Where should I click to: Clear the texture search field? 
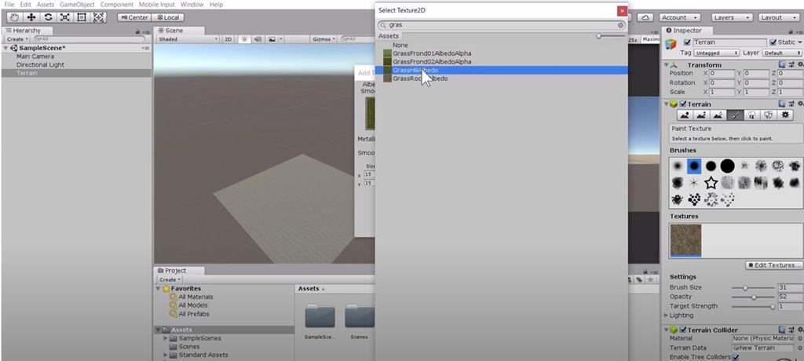(620, 24)
